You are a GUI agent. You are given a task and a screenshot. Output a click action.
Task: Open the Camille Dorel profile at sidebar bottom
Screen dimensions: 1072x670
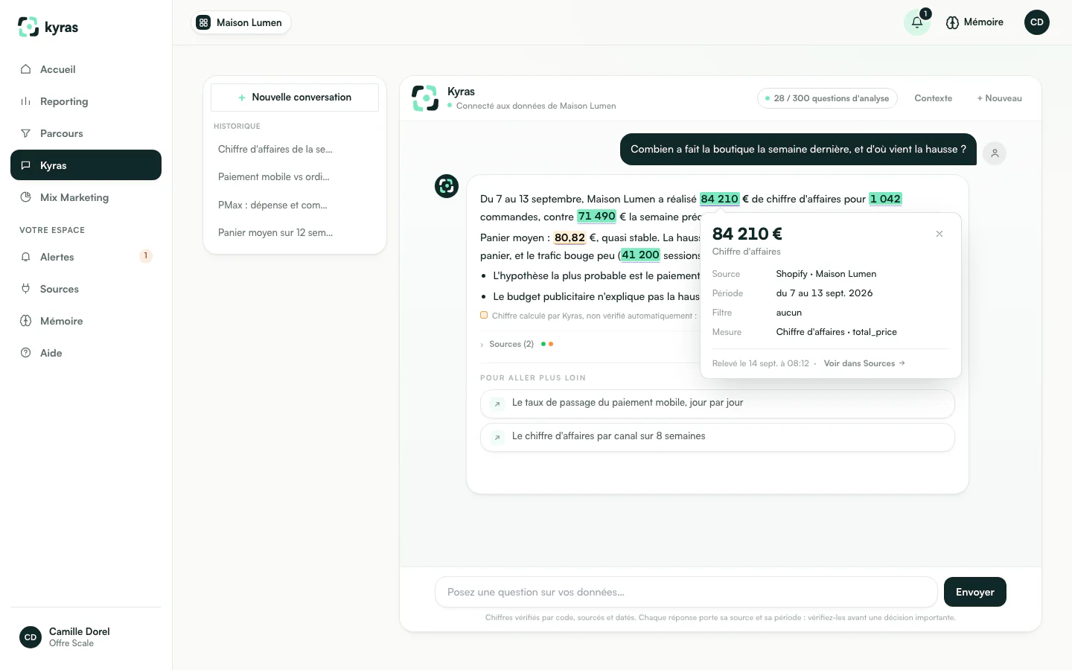click(x=86, y=637)
